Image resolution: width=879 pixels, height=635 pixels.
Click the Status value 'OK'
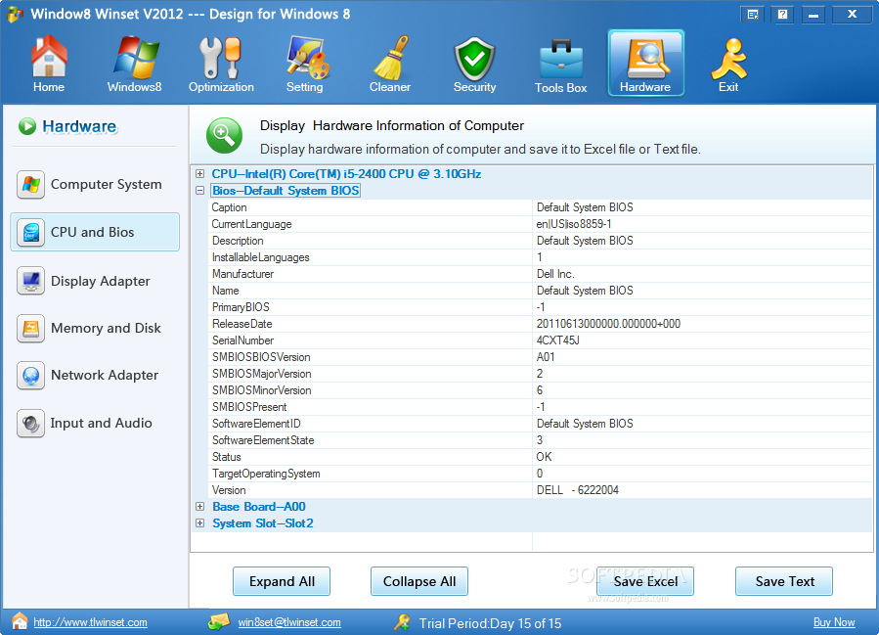(x=545, y=457)
